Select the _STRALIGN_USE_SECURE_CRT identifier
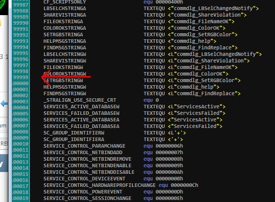Screen dimensions: 275x202 80,100
